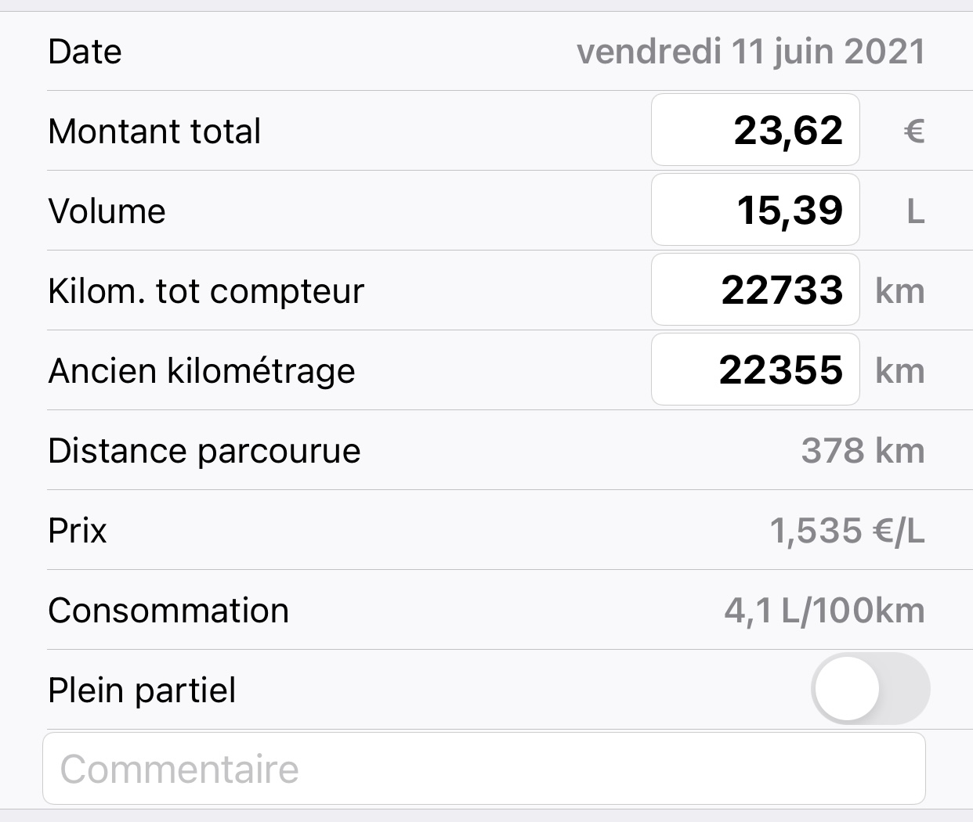
Task: Enable the Plein partiel switch
Action: [870, 690]
